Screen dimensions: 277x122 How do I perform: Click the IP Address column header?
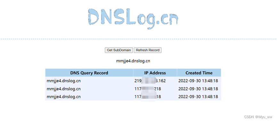click(x=155, y=73)
